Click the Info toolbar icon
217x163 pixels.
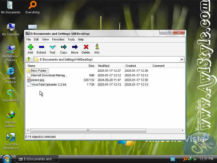(x=97, y=47)
